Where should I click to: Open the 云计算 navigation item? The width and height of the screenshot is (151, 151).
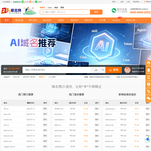102,20
